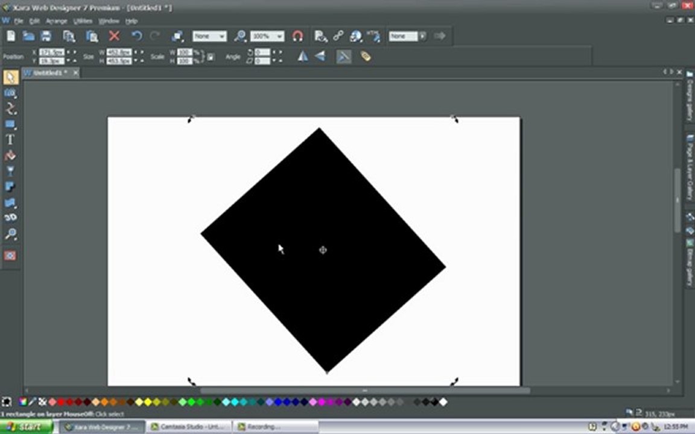Open the 100% zoom level dropdown
Image resolution: width=695 pixels, height=434 pixels.
tap(267, 36)
